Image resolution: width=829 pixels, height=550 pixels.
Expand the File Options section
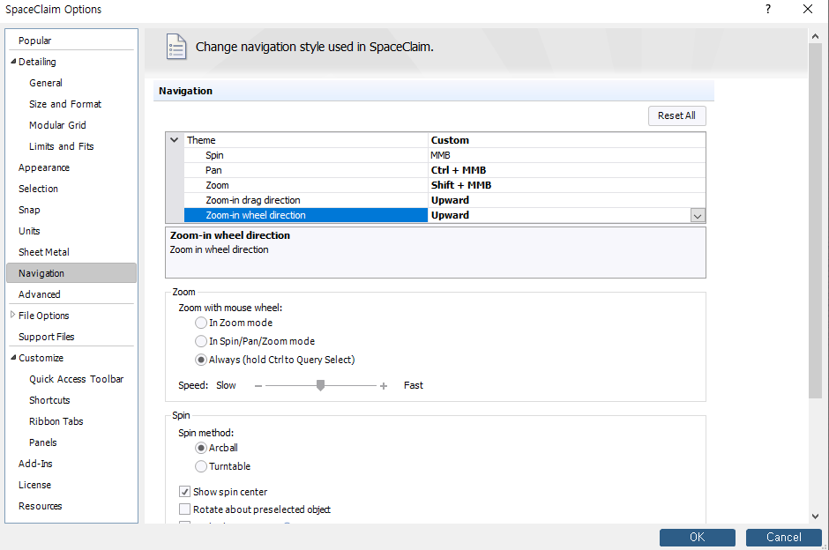(13, 315)
